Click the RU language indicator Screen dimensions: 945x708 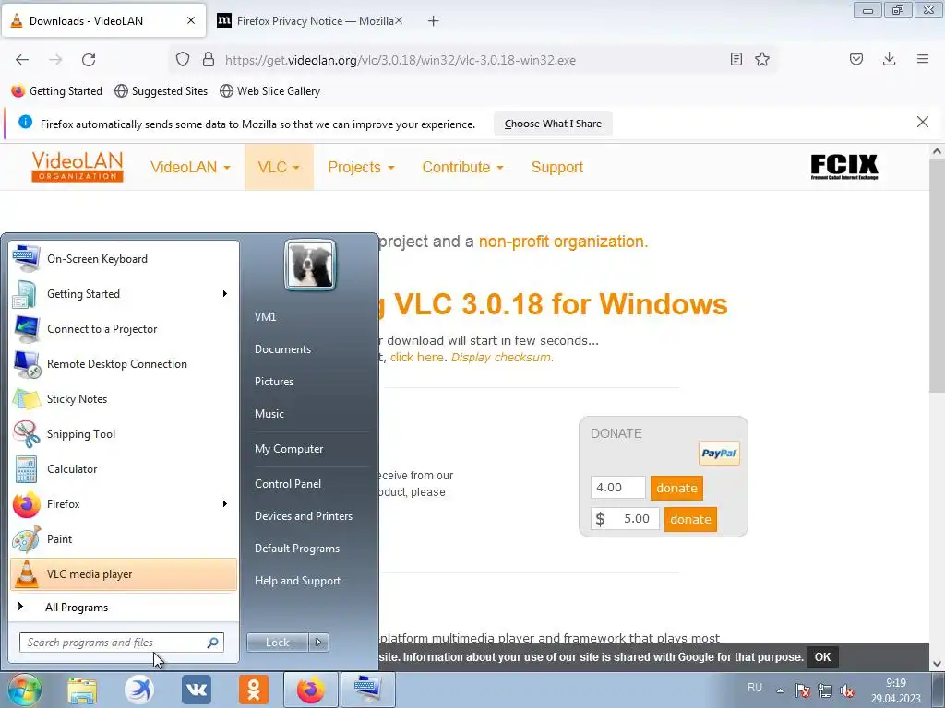click(755, 688)
